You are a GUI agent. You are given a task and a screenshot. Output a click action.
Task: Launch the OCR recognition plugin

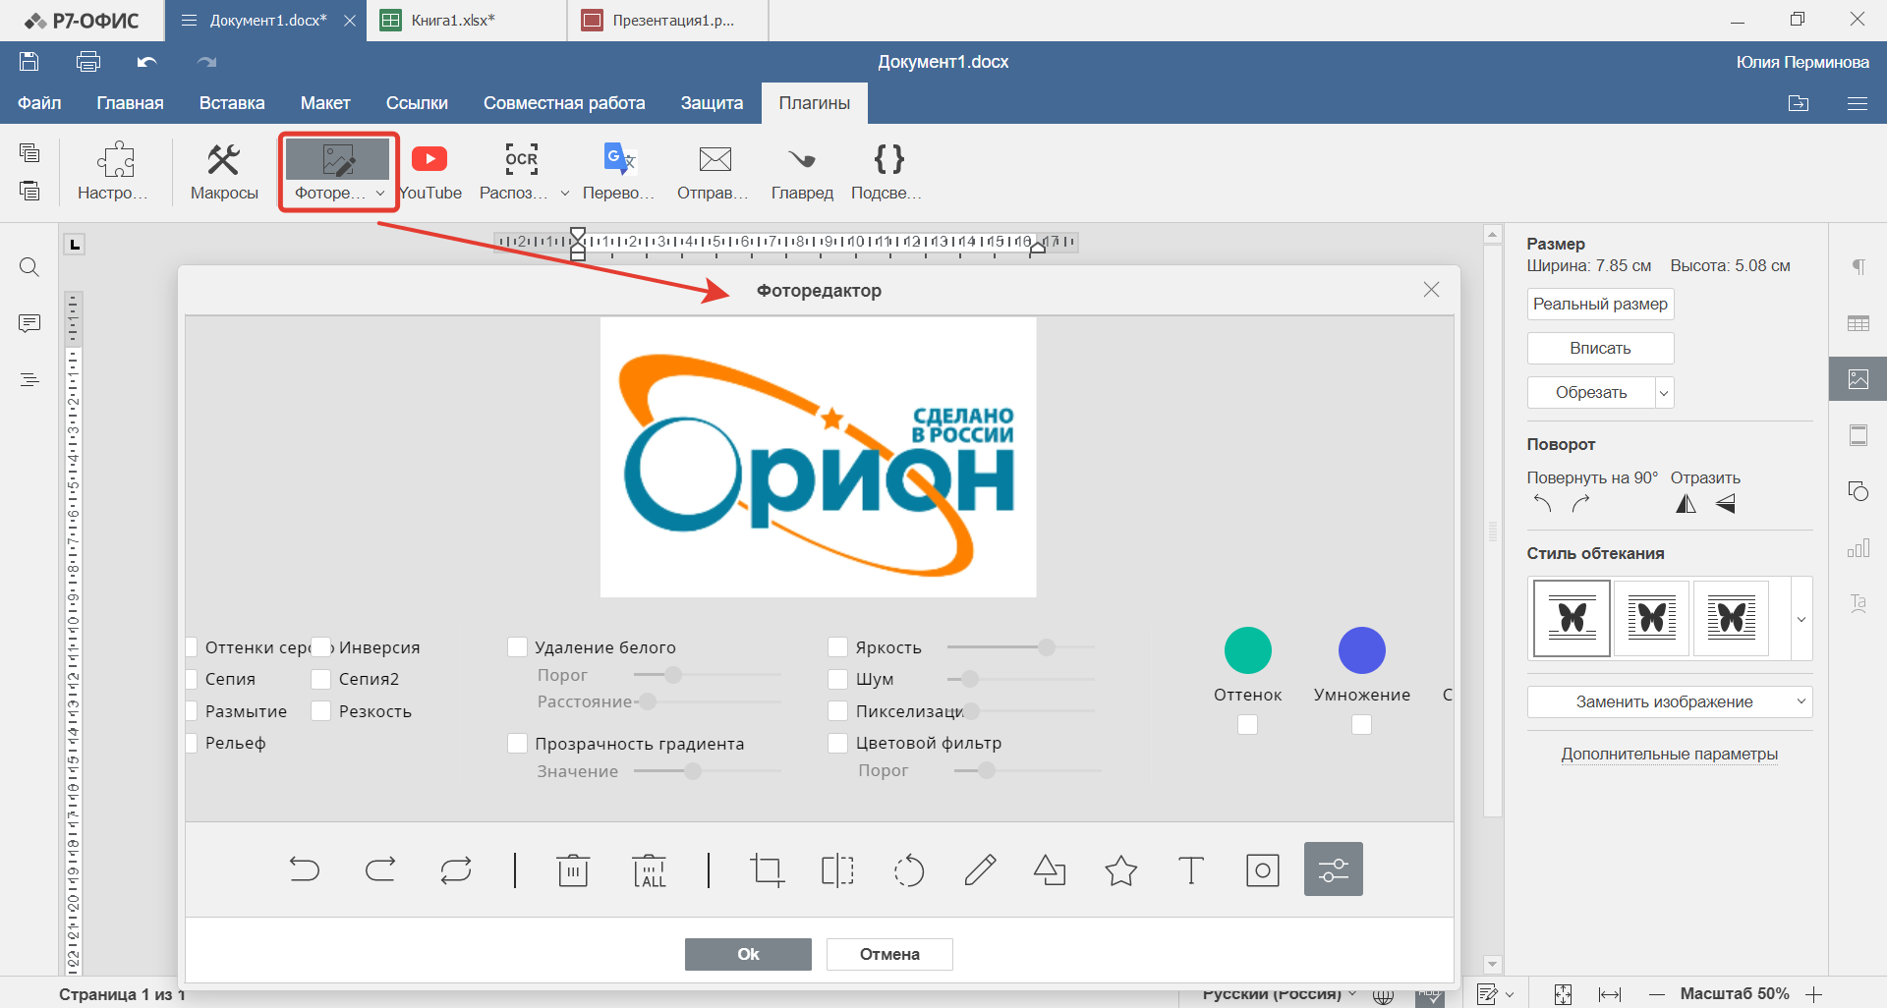(514, 171)
